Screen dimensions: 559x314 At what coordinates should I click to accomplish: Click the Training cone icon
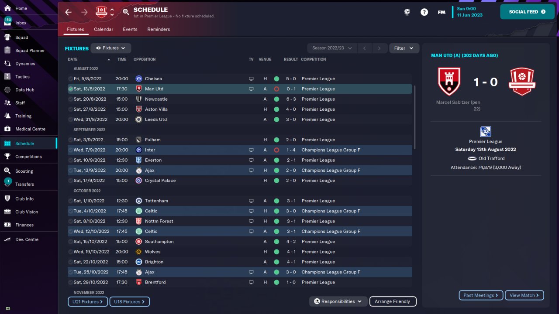7,116
